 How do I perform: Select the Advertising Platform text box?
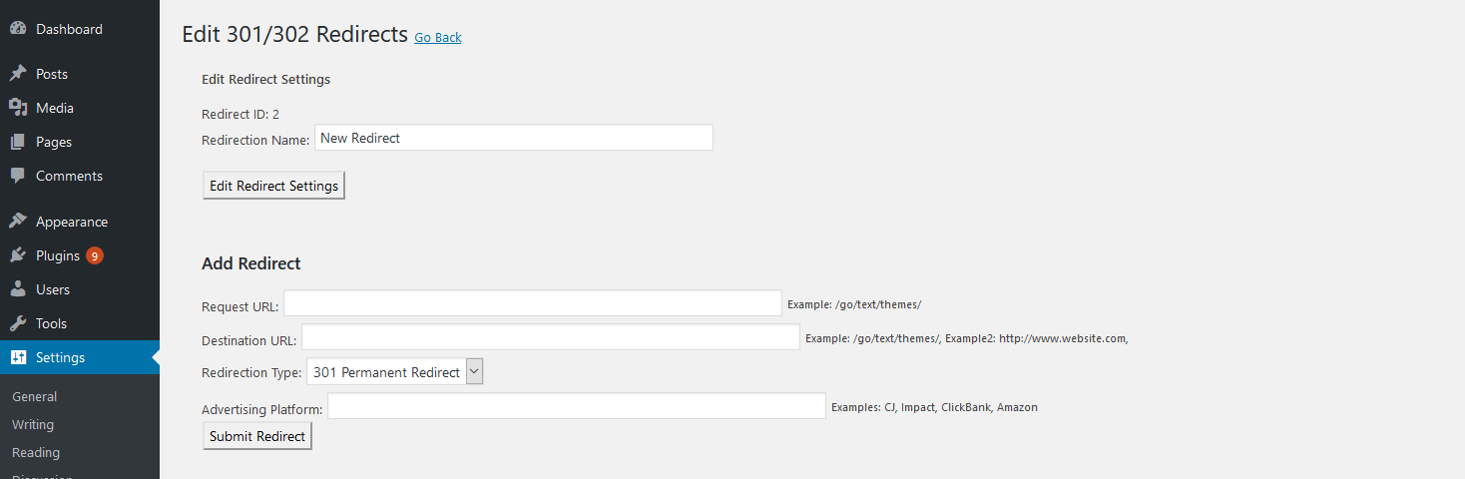point(577,406)
